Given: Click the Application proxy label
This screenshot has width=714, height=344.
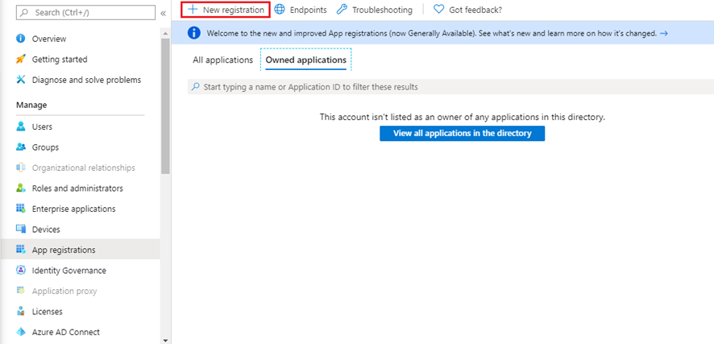Looking at the screenshot, I should [64, 291].
